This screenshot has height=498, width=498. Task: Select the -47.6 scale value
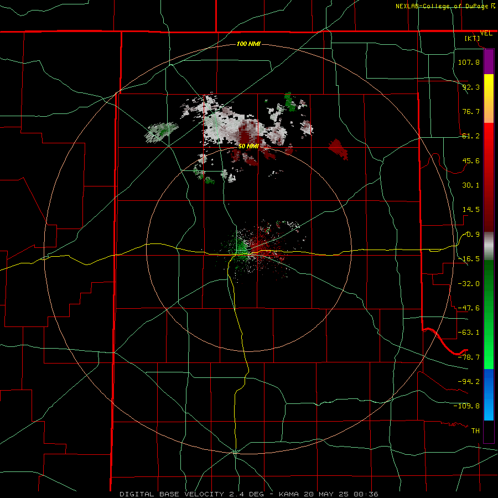tap(469, 308)
